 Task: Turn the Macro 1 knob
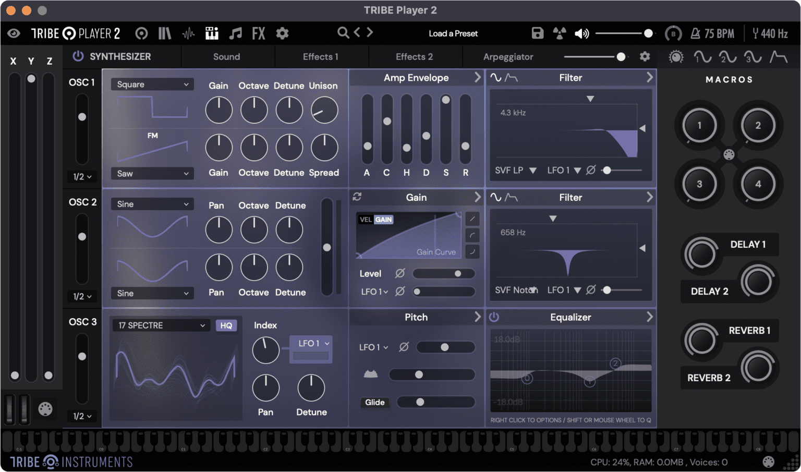click(698, 125)
